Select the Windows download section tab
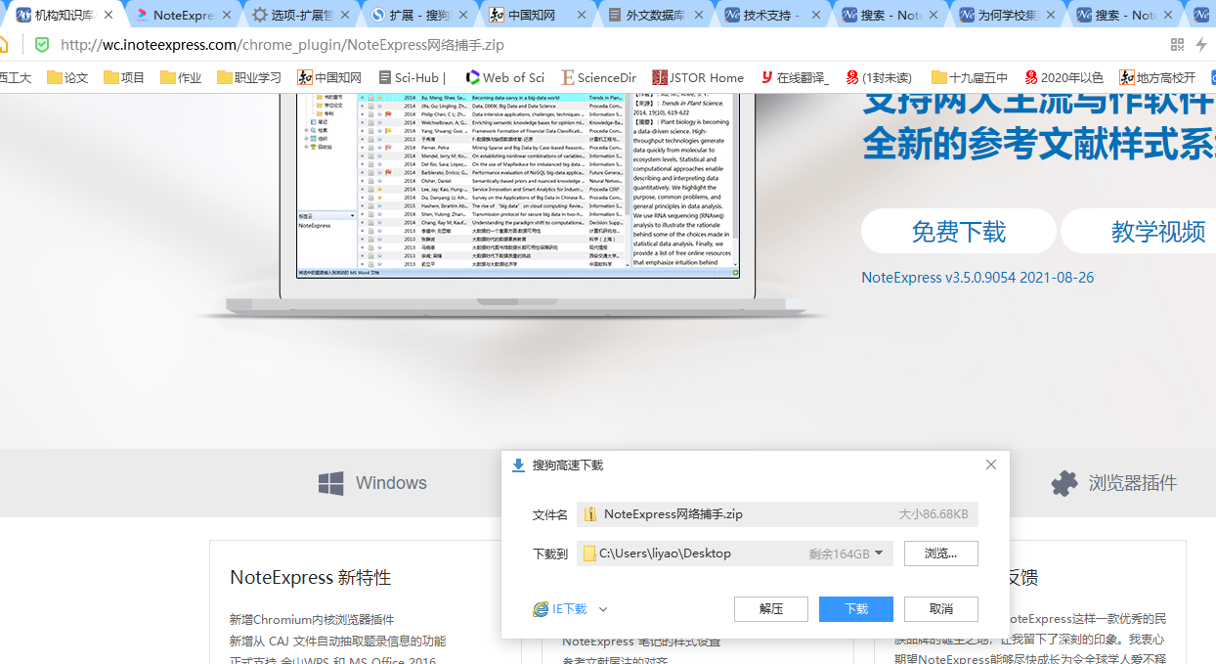This screenshot has width=1216, height=664. [372, 483]
